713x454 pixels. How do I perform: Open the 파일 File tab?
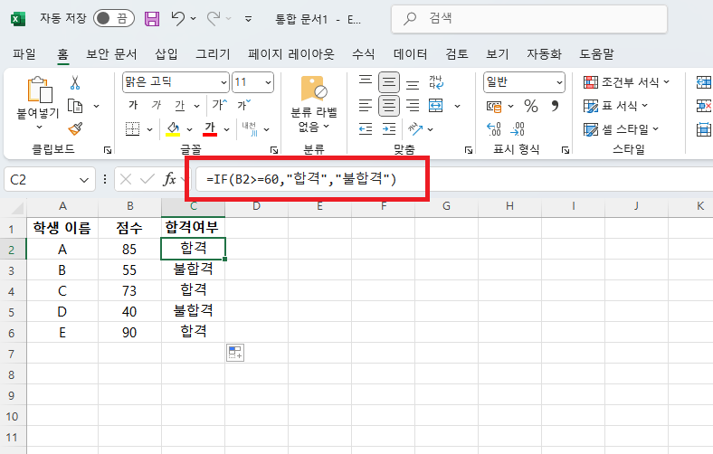click(x=24, y=54)
